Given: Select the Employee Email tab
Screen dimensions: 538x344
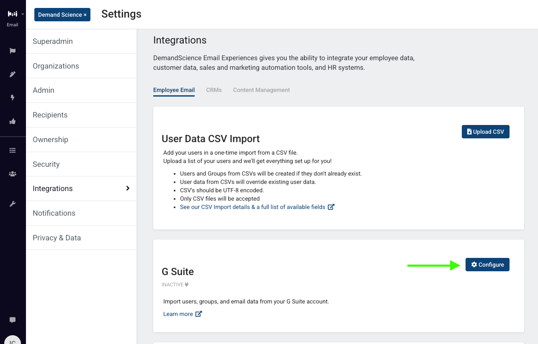Looking at the screenshot, I should coord(174,90).
